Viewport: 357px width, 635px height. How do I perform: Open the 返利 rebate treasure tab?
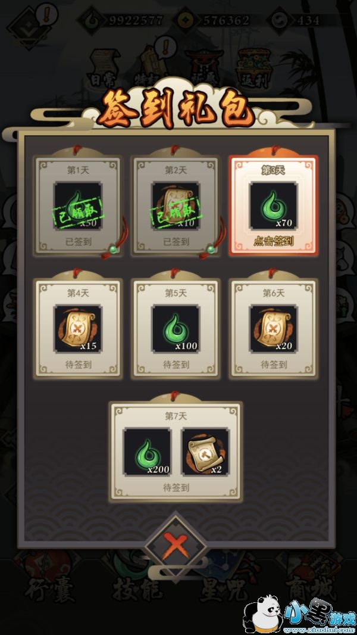(253, 69)
